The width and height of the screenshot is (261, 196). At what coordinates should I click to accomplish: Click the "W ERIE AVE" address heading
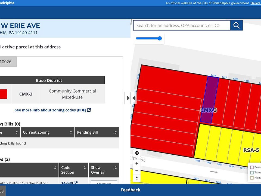(x=20, y=26)
